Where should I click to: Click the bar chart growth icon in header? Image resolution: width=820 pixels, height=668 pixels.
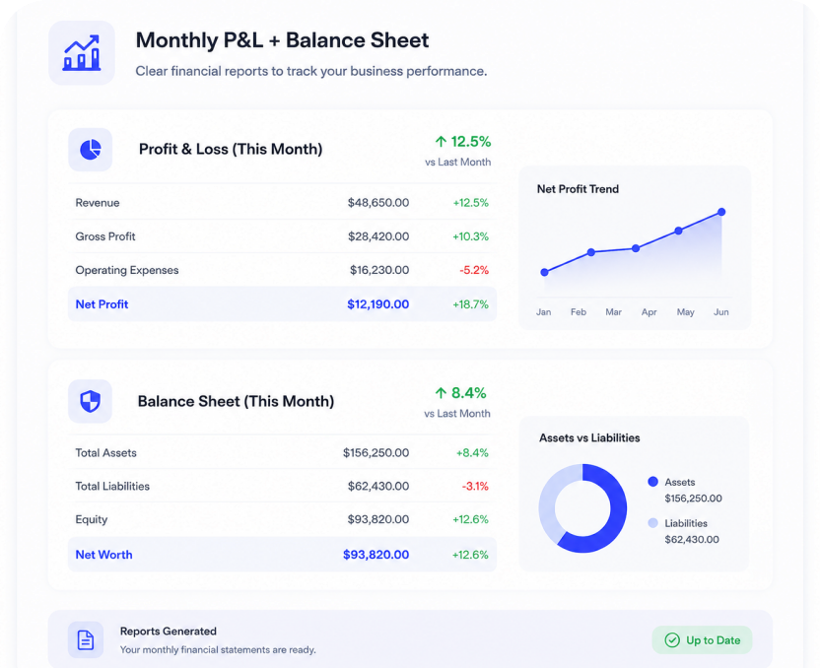(x=82, y=53)
